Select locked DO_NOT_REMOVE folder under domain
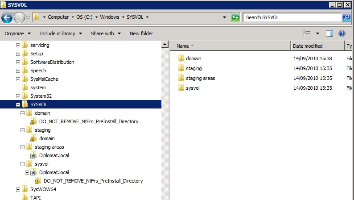Image resolution: width=354 pixels, height=200 pixels. click(x=89, y=121)
